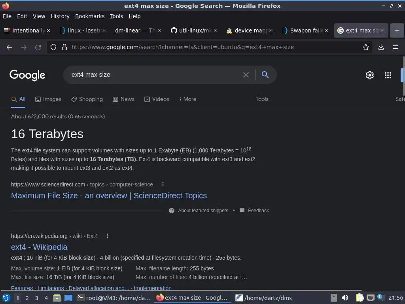Submit search with magnifier icon
Viewport: 405px width, 304px height.
point(265,74)
